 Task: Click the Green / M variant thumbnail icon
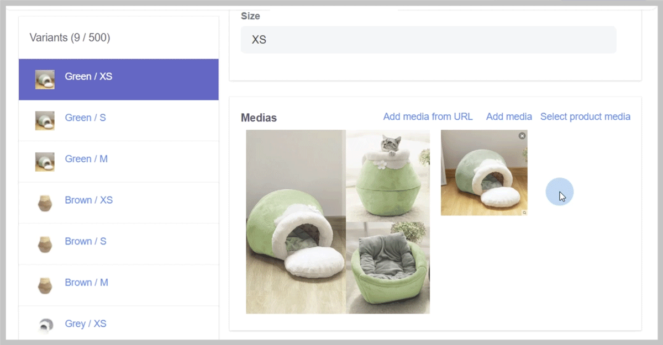pyautogui.click(x=45, y=162)
